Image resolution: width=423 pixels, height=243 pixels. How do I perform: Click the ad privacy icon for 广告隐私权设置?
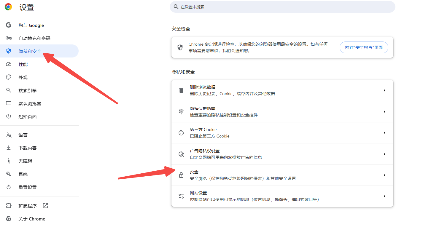click(181, 154)
